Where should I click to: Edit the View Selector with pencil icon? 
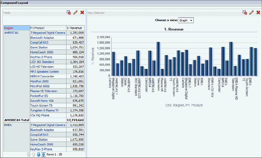[251, 12]
